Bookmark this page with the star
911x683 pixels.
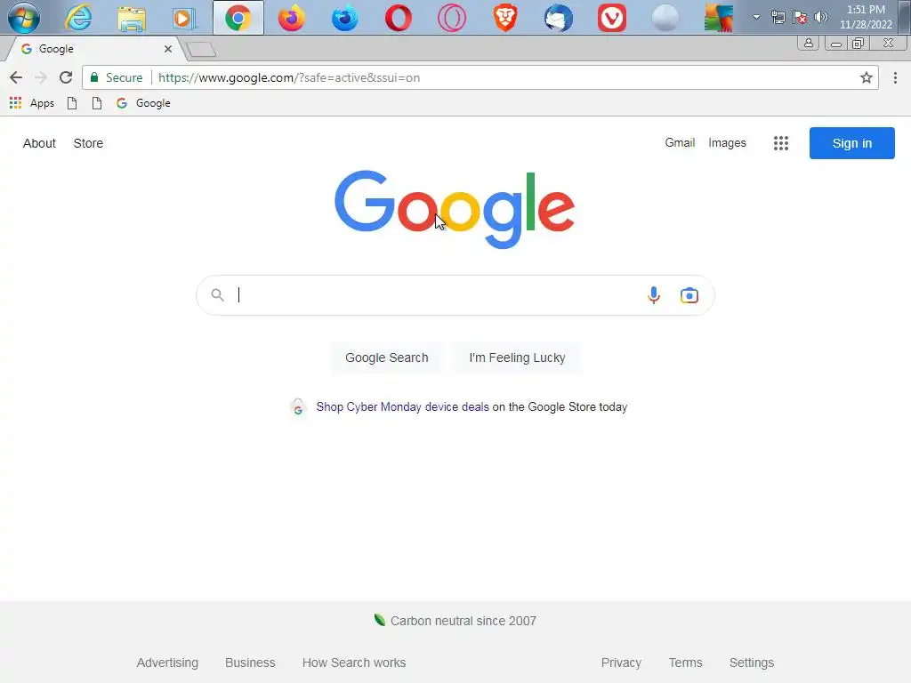point(867,77)
